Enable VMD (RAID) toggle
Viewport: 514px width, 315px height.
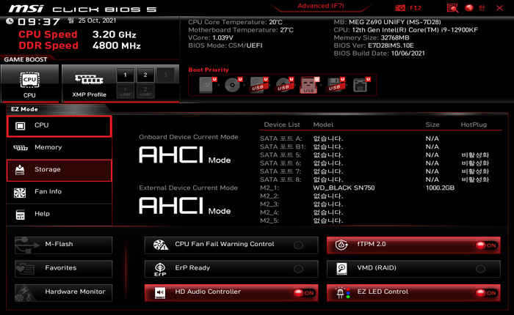coord(480,269)
